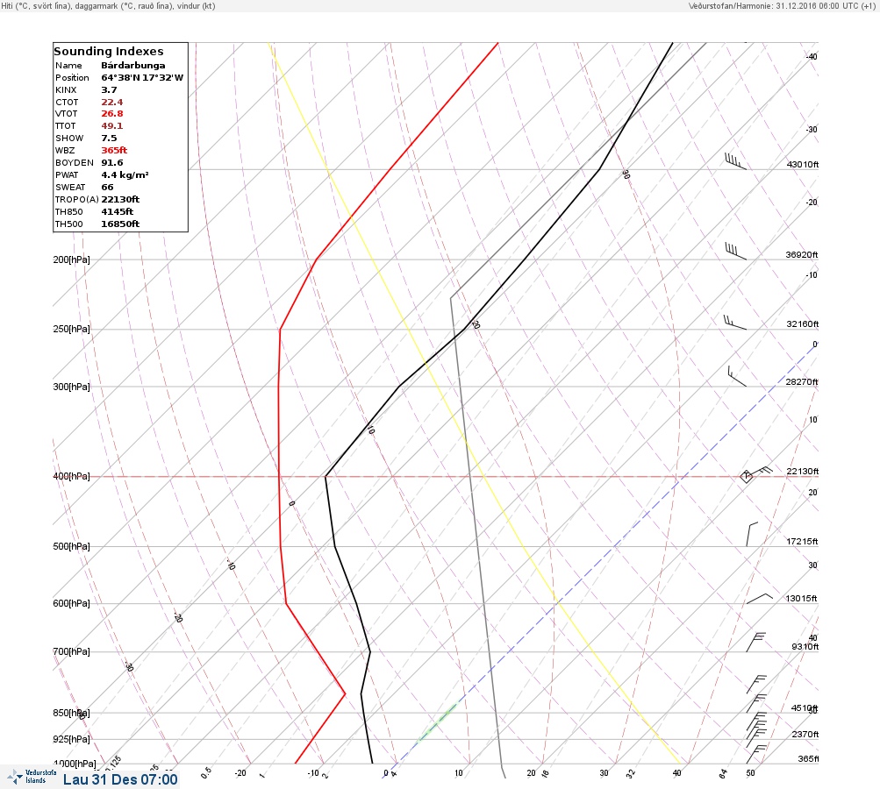This screenshot has width=880, height=789.
Task: Click the 43010ft height label
Action: coord(803,164)
